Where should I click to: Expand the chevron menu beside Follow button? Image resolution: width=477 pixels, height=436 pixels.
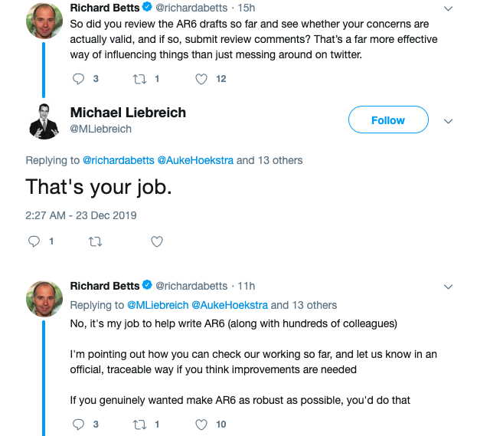coord(449,121)
